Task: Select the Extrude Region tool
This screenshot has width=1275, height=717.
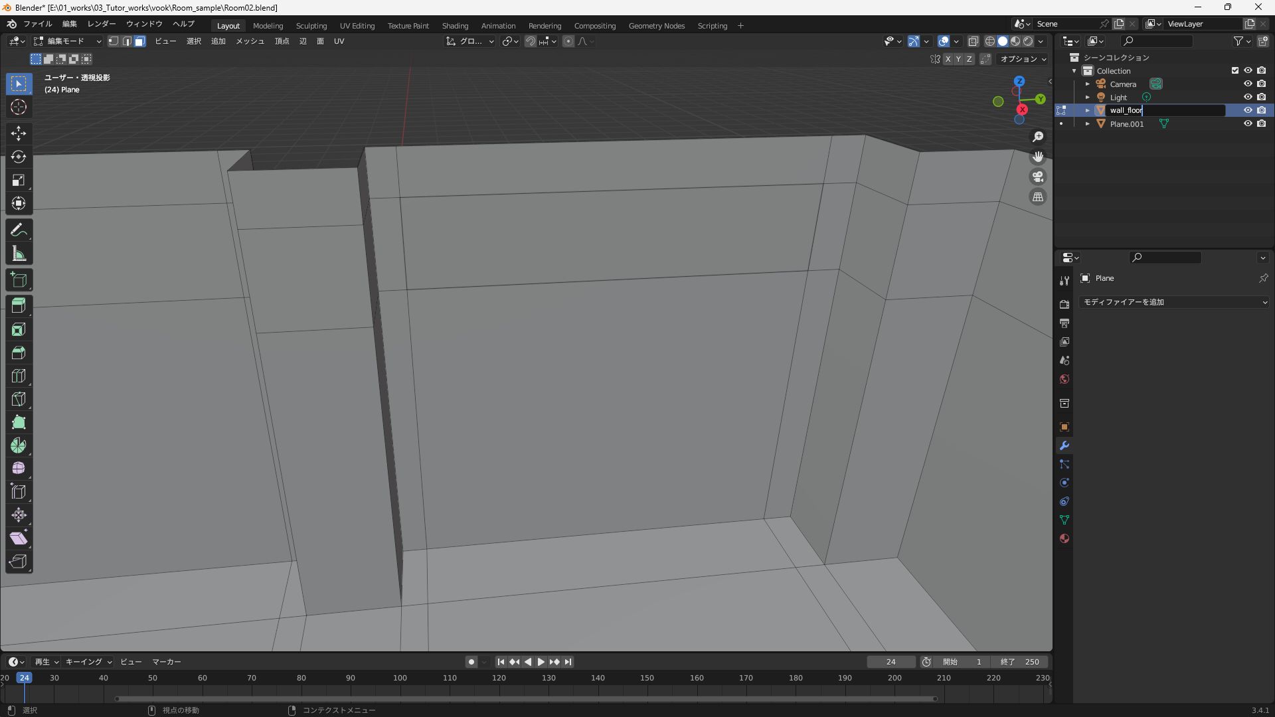Action: [18, 305]
